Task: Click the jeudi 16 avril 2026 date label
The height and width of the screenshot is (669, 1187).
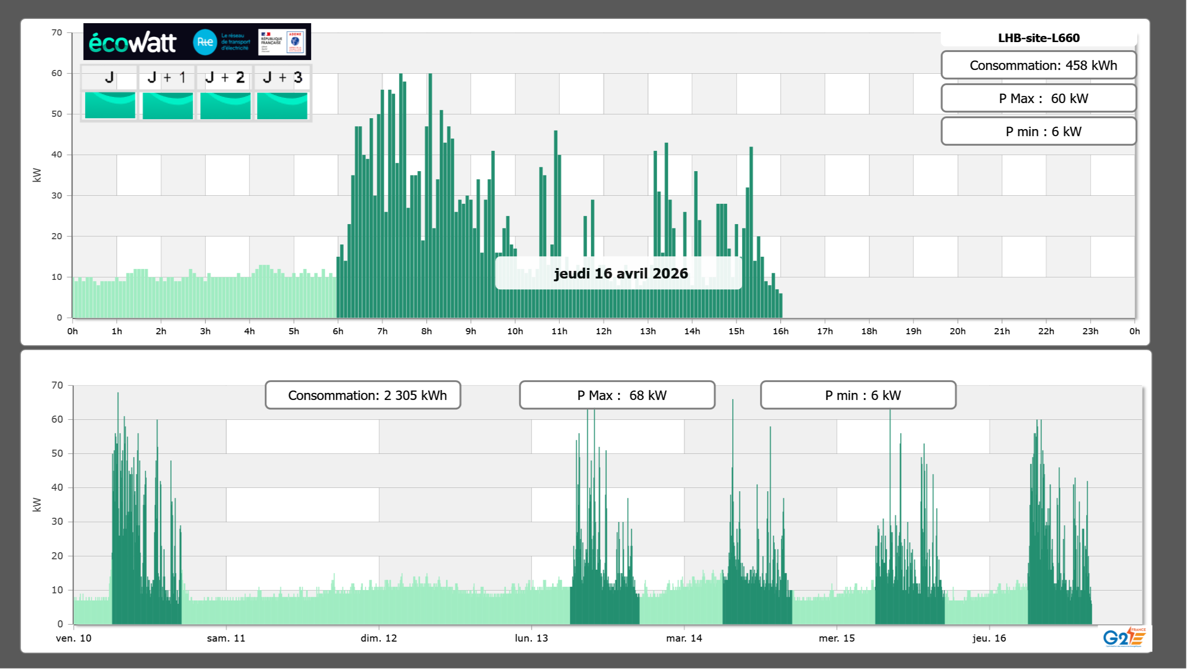Action: (x=620, y=273)
